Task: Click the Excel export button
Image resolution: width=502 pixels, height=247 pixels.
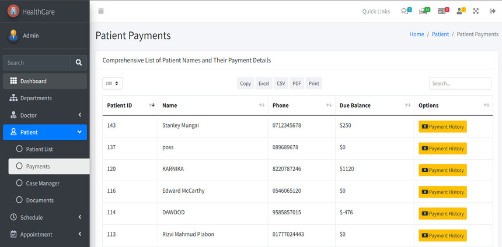Action: point(264,83)
